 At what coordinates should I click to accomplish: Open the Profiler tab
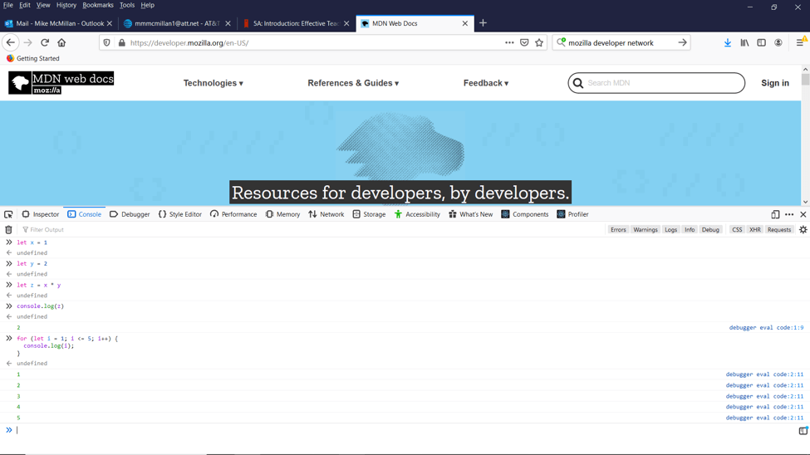click(572, 214)
